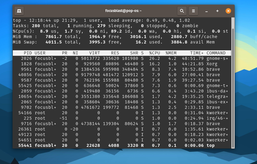The image size is (257, 164).
Task: Click the PID column header
Action: click(x=28, y=53)
